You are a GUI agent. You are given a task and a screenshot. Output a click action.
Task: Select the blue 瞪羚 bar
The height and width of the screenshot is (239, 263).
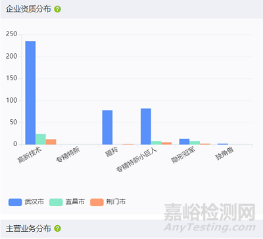(x=107, y=127)
